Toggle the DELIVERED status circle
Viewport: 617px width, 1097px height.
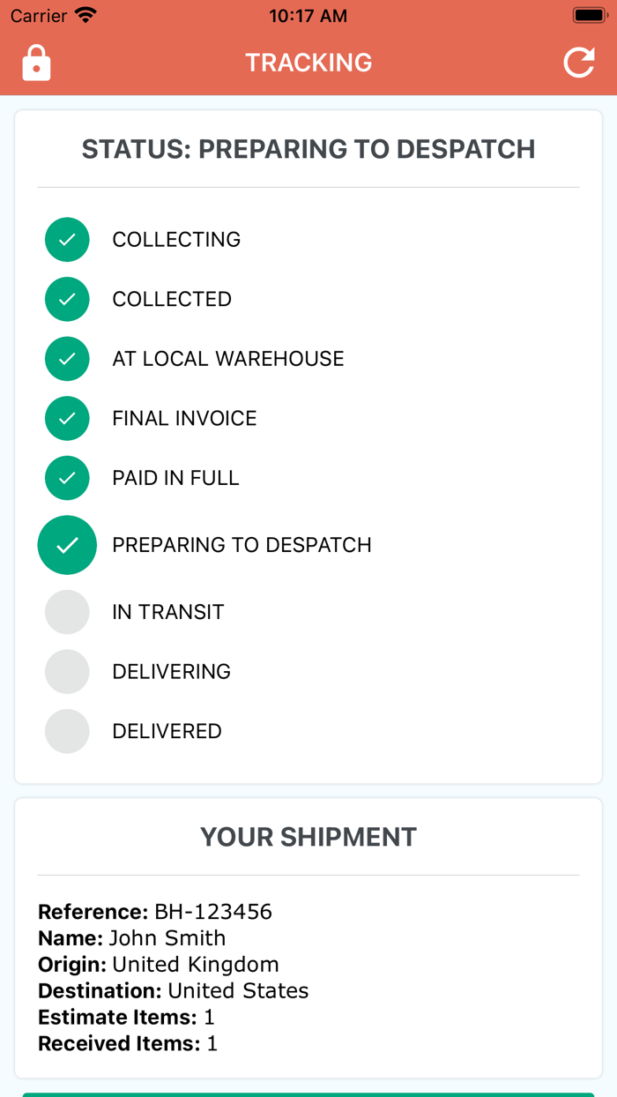(67, 731)
